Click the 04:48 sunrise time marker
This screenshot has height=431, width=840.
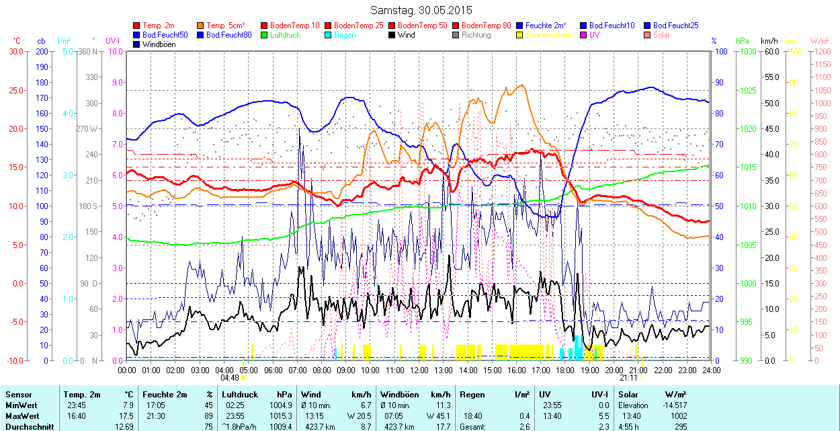coord(230,378)
